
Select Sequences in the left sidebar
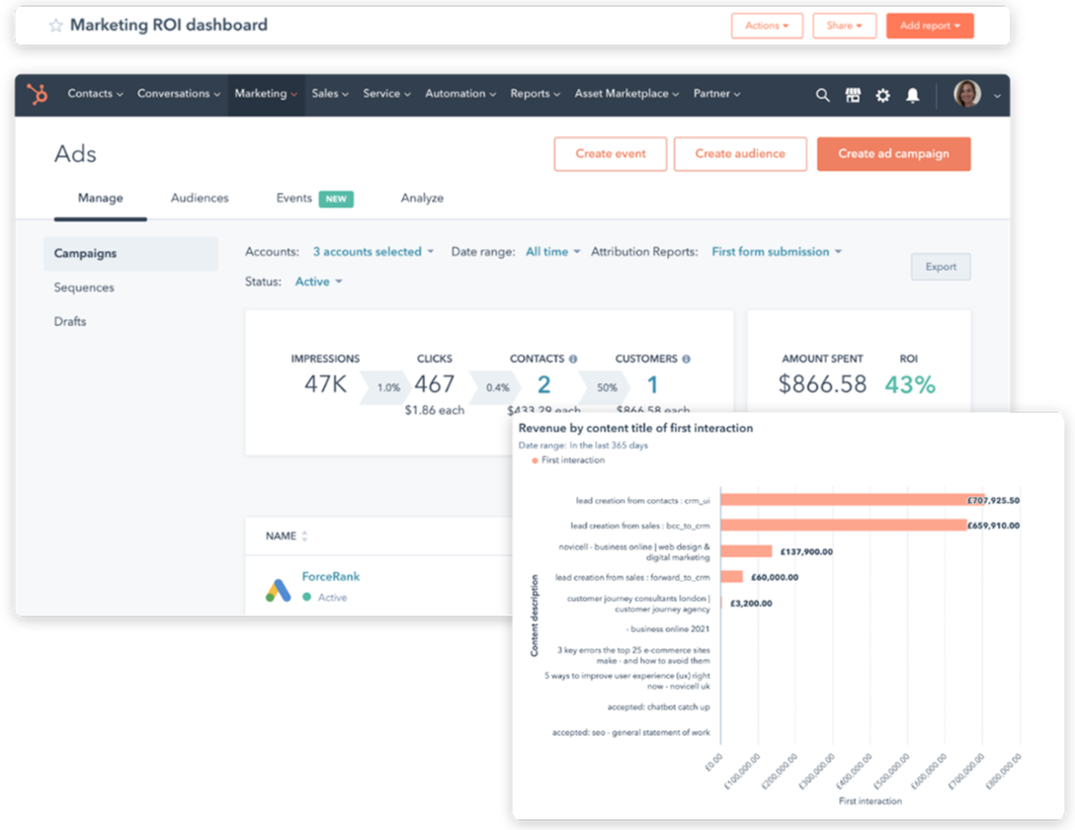tap(84, 288)
